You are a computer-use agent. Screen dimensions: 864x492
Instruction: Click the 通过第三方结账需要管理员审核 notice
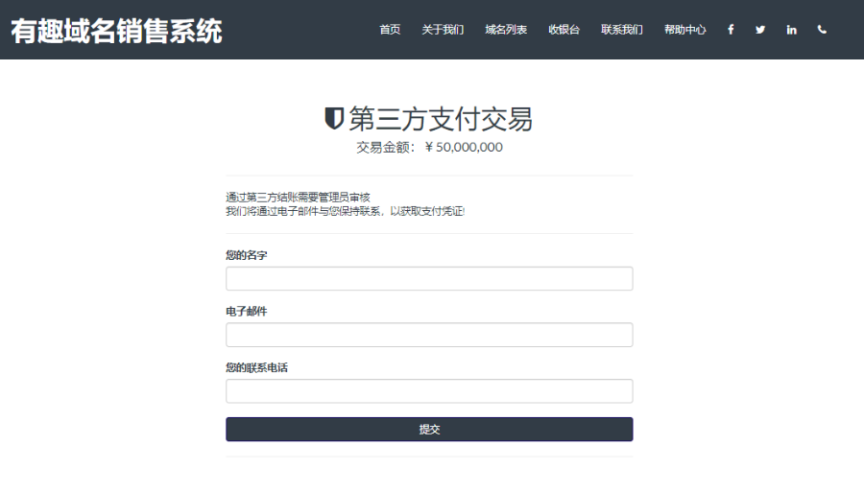point(299,197)
